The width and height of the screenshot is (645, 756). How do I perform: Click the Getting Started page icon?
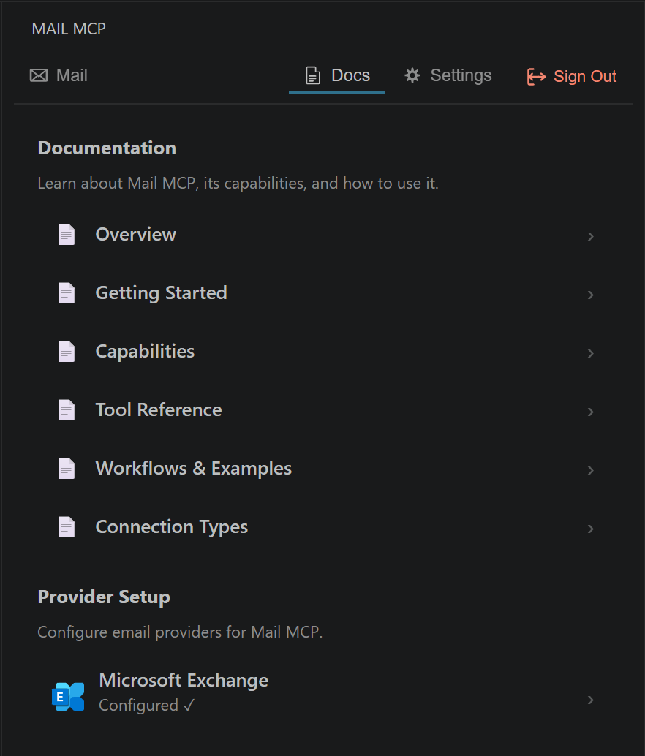67,292
